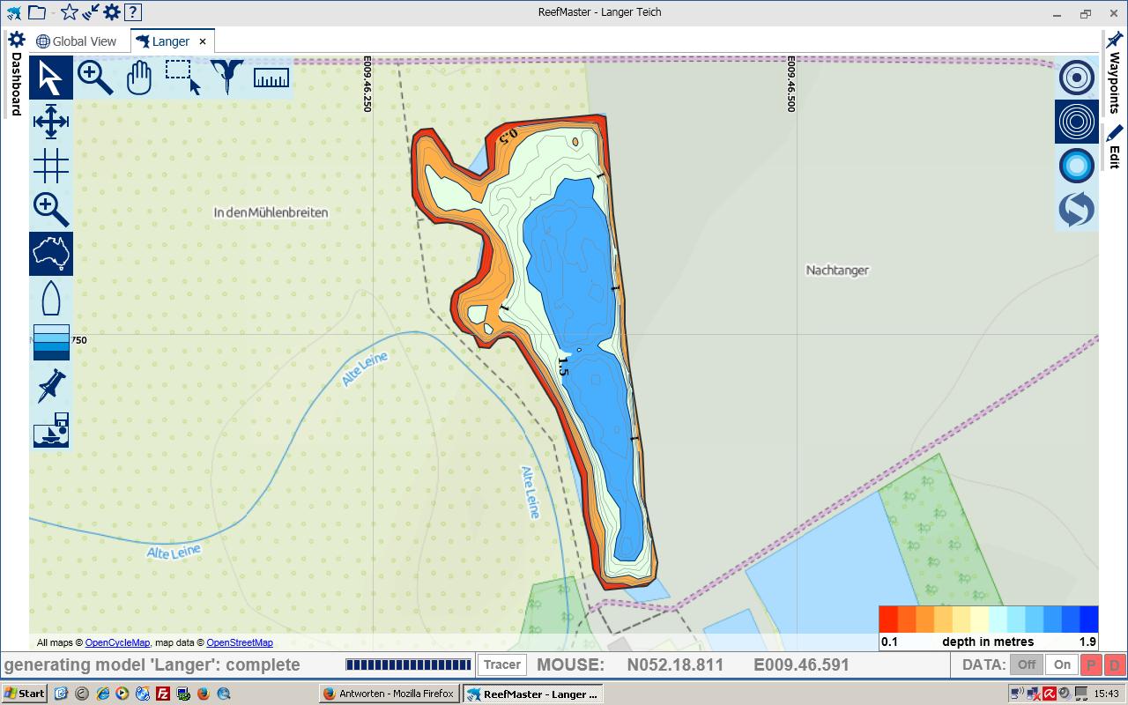Image resolution: width=1128 pixels, height=705 pixels.
Task: Toggle the map grid lines
Action: pos(51,166)
